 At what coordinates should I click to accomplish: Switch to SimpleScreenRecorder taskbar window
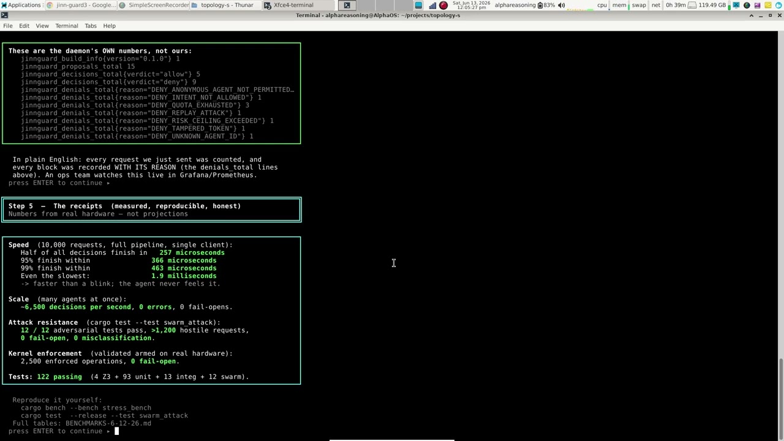pyautogui.click(x=154, y=5)
